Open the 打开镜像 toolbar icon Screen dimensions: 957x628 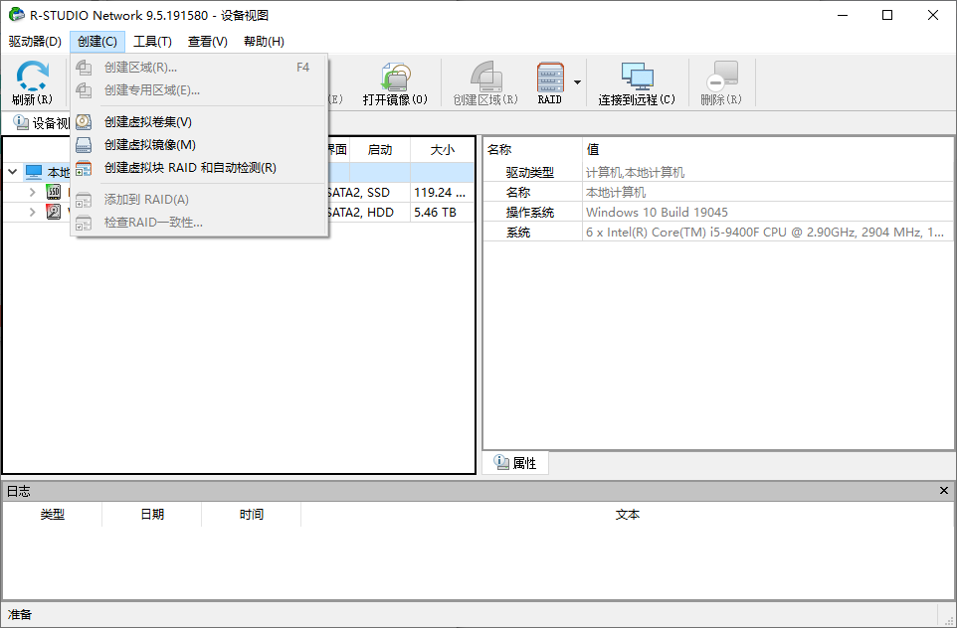tap(394, 78)
